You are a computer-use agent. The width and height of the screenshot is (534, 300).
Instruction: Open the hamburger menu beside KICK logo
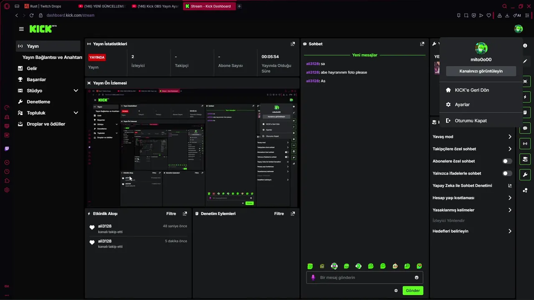click(x=21, y=29)
